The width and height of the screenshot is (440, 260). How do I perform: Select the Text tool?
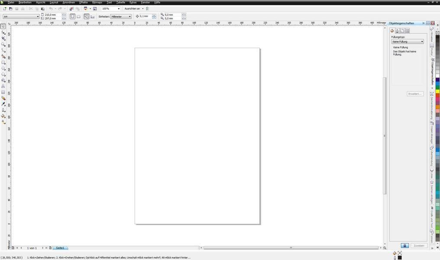3,86
